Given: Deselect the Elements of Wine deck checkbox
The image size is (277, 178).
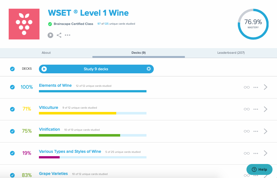Looking at the screenshot, I should click(12, 87).
